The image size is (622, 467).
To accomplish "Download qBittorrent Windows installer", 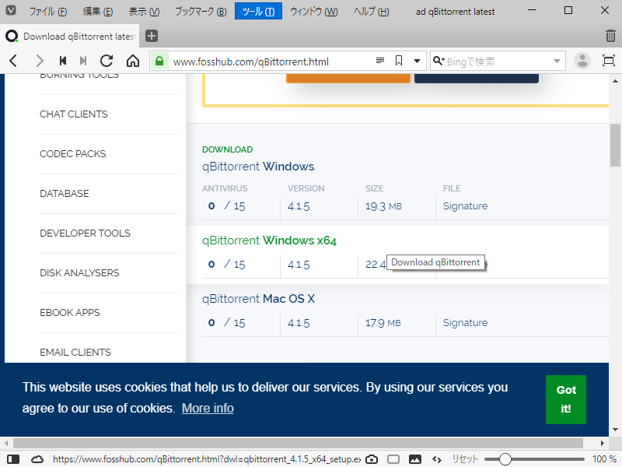I will click(258, 167).
